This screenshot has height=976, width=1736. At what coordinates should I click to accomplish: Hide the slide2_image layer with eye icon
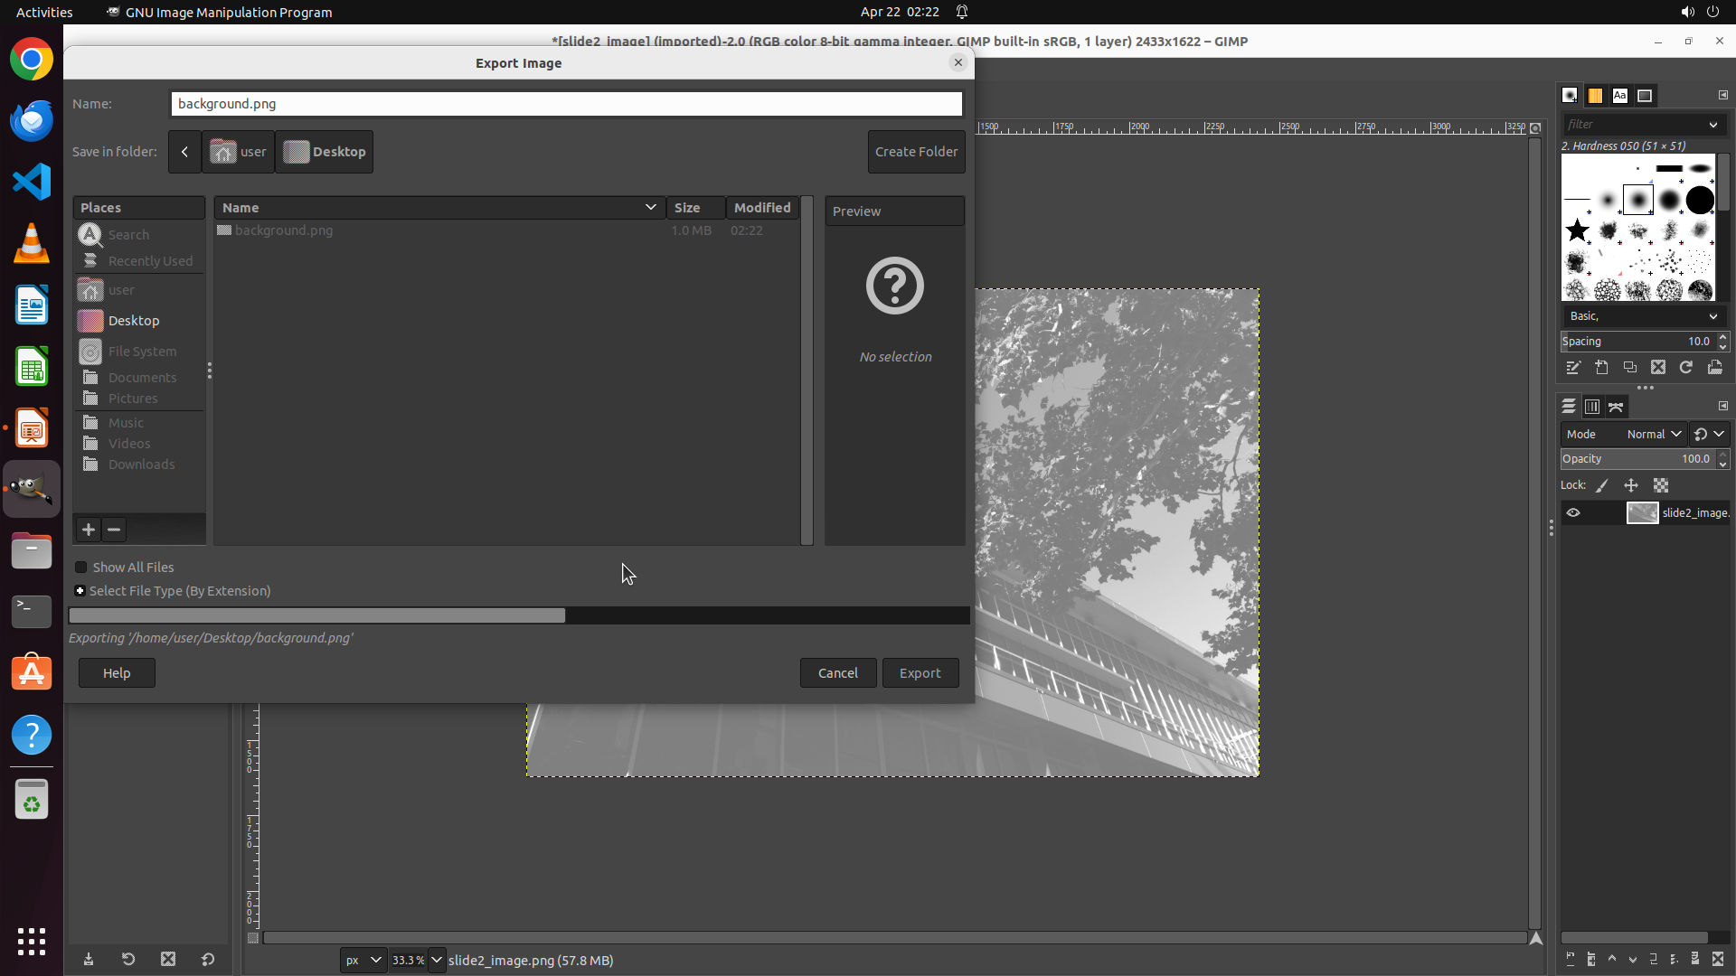(1573, 513)
